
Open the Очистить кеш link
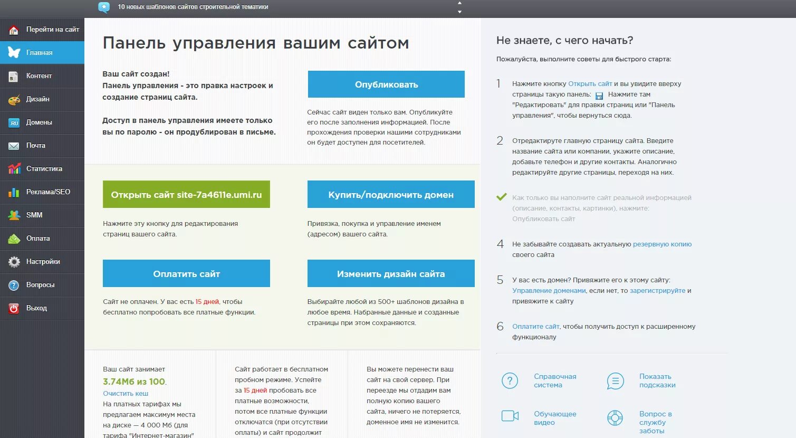click(x=126, y=394)
